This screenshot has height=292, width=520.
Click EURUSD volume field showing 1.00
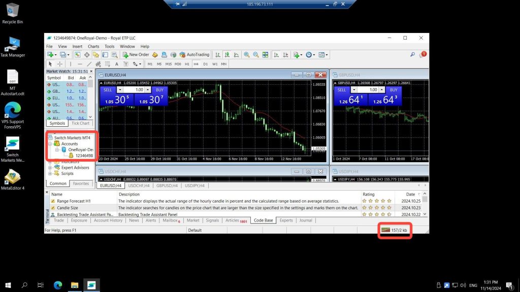tap(134, 90)
